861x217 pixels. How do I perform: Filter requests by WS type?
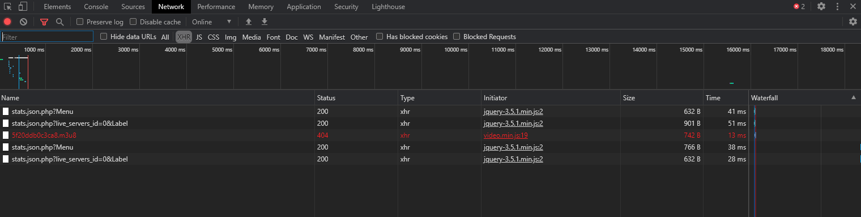[308, 37]
